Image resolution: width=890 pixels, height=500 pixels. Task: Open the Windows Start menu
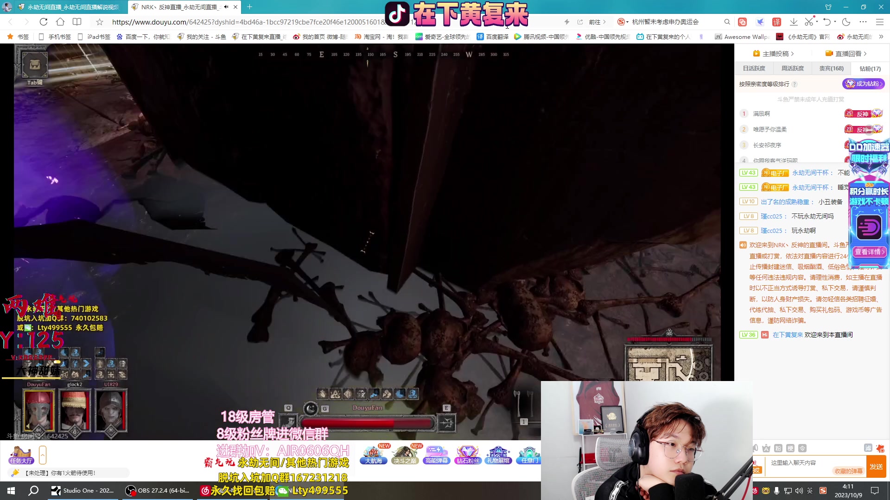[11, 491]
